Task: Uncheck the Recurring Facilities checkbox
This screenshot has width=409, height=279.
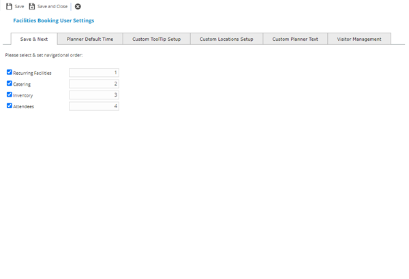Action: point(10,72)
